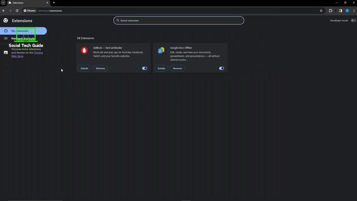The width and height of the screenshot is (357, 201).
Task: Click the browser forward arrow
Action: (10, 11)
